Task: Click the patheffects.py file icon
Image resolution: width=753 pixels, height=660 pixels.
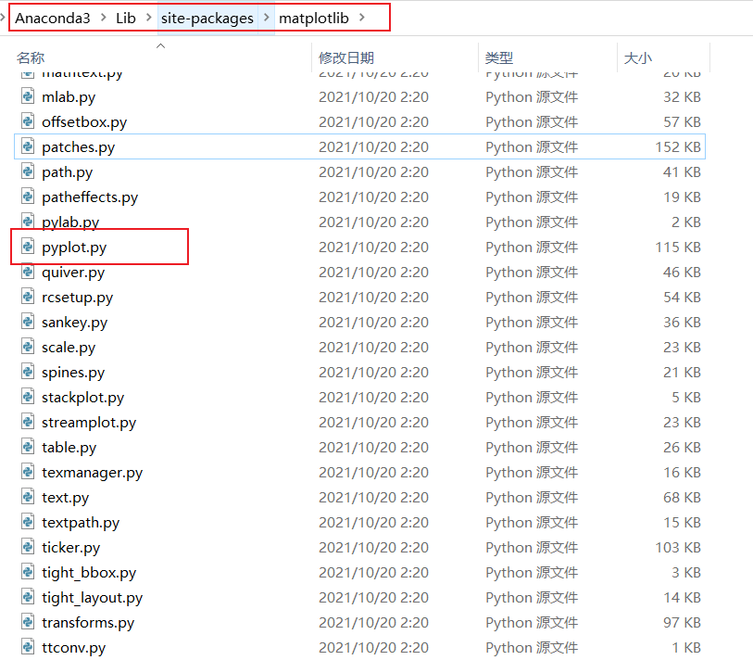Action: 28,197
